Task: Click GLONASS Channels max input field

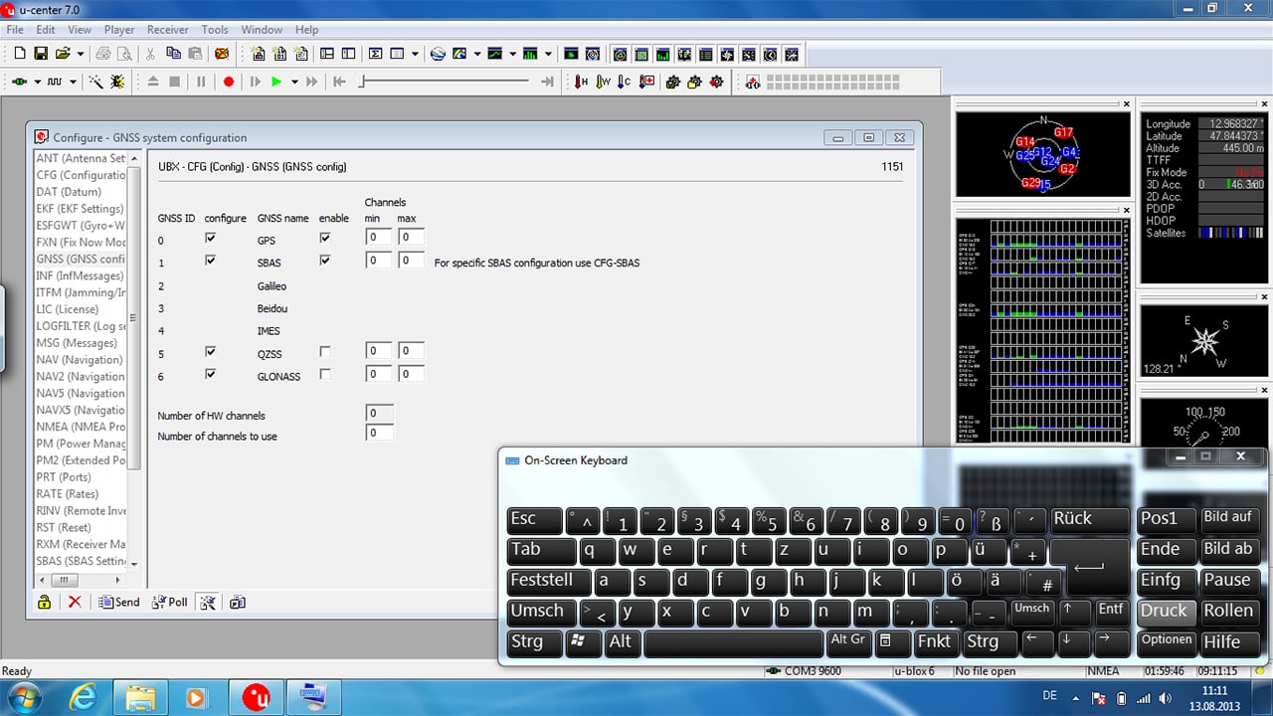Action: coord(412,375)
